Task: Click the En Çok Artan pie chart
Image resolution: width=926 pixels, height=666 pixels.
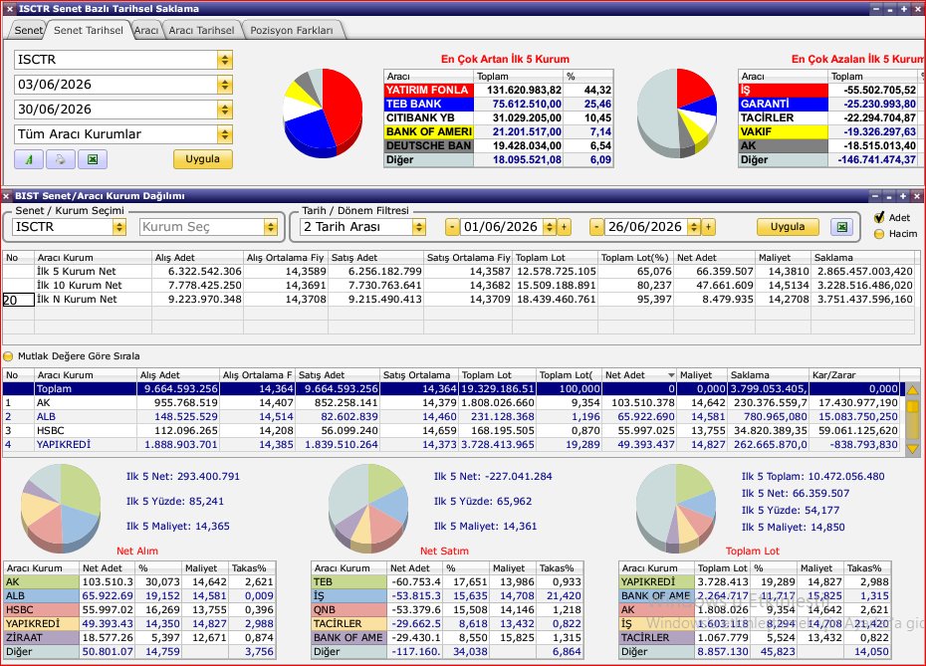Action: tap(323, 112)
